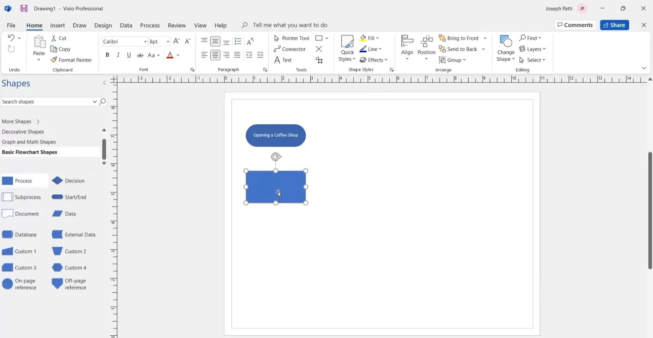
Task: Toggle Italic text formatting
Action: click(x=118, y=55)
